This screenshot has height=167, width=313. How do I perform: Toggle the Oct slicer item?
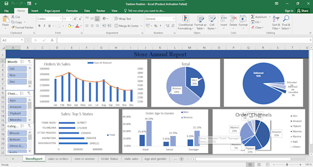[x=17, y=69]
